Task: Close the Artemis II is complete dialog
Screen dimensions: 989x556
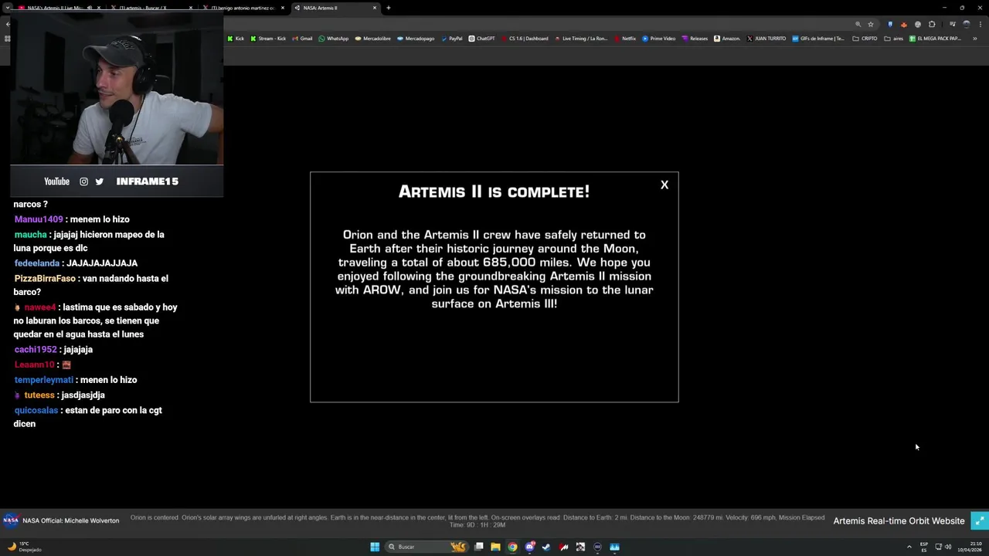Action: pyautogui.click(x=664, y=185)
